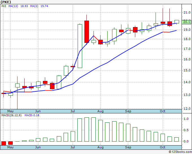Click the green PKE legend text
The image size is (192, 154).
[x=4, y=6]
